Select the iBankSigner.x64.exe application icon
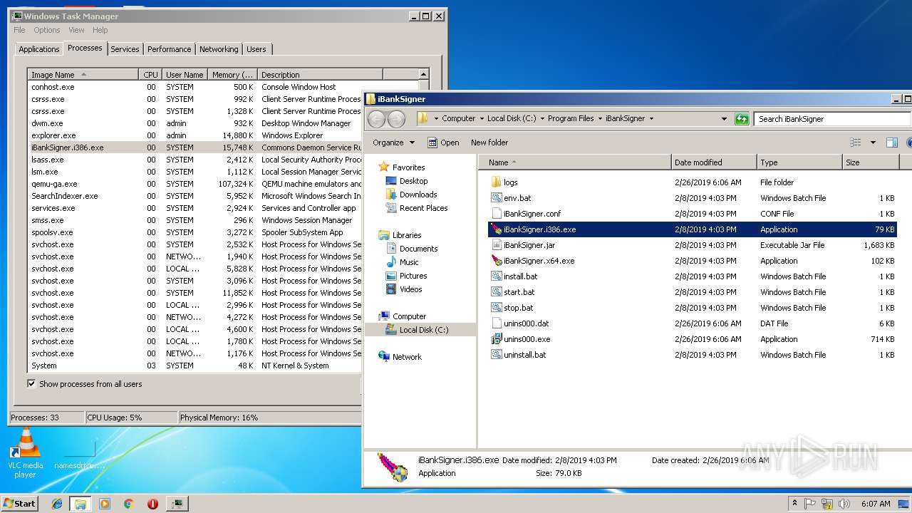The width and height of the screenshot is (912, 513). point(497,261)
